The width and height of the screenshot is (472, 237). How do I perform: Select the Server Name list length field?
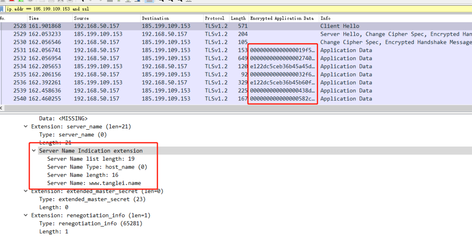[x=90, y=159]
